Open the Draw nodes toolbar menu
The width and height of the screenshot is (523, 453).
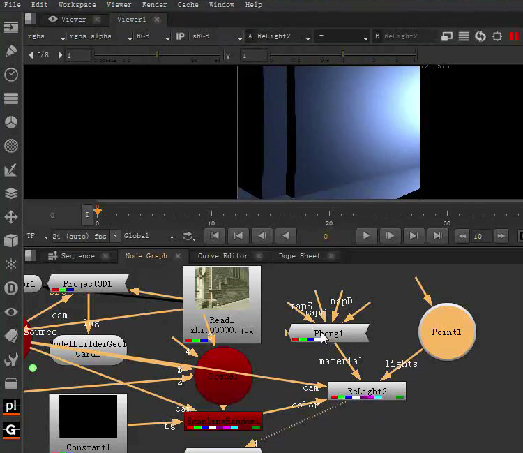pyautogui.click(x=11, y=51)
